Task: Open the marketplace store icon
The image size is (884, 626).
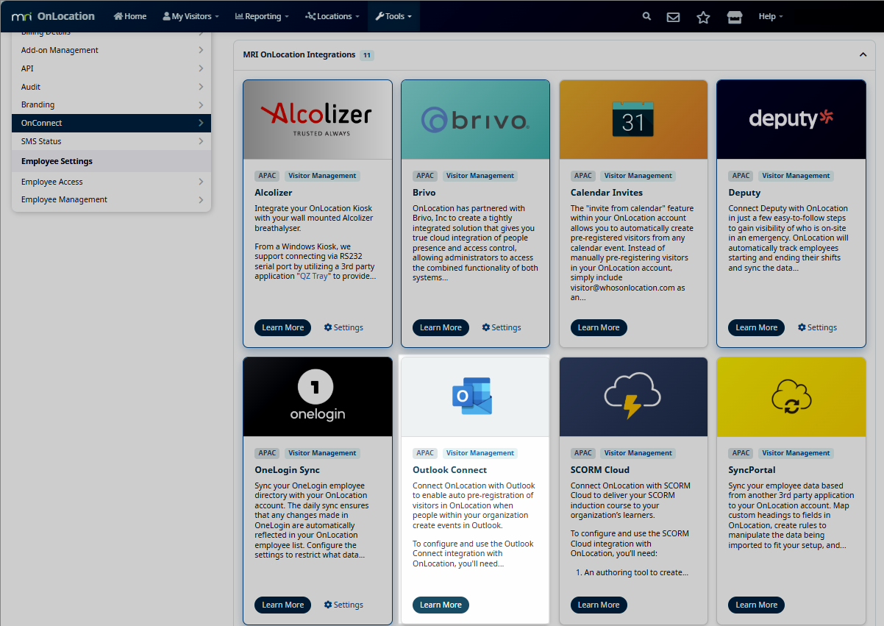Action: pos(734,17)
